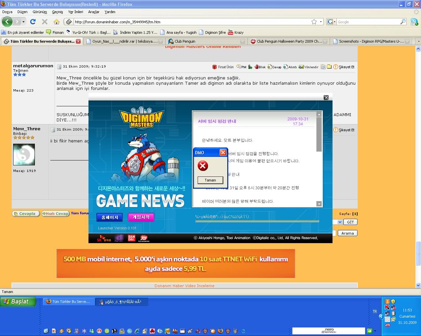The image size is (421, 336).
Task: Open the Dosya menu
Action: (x=7, y=12)
